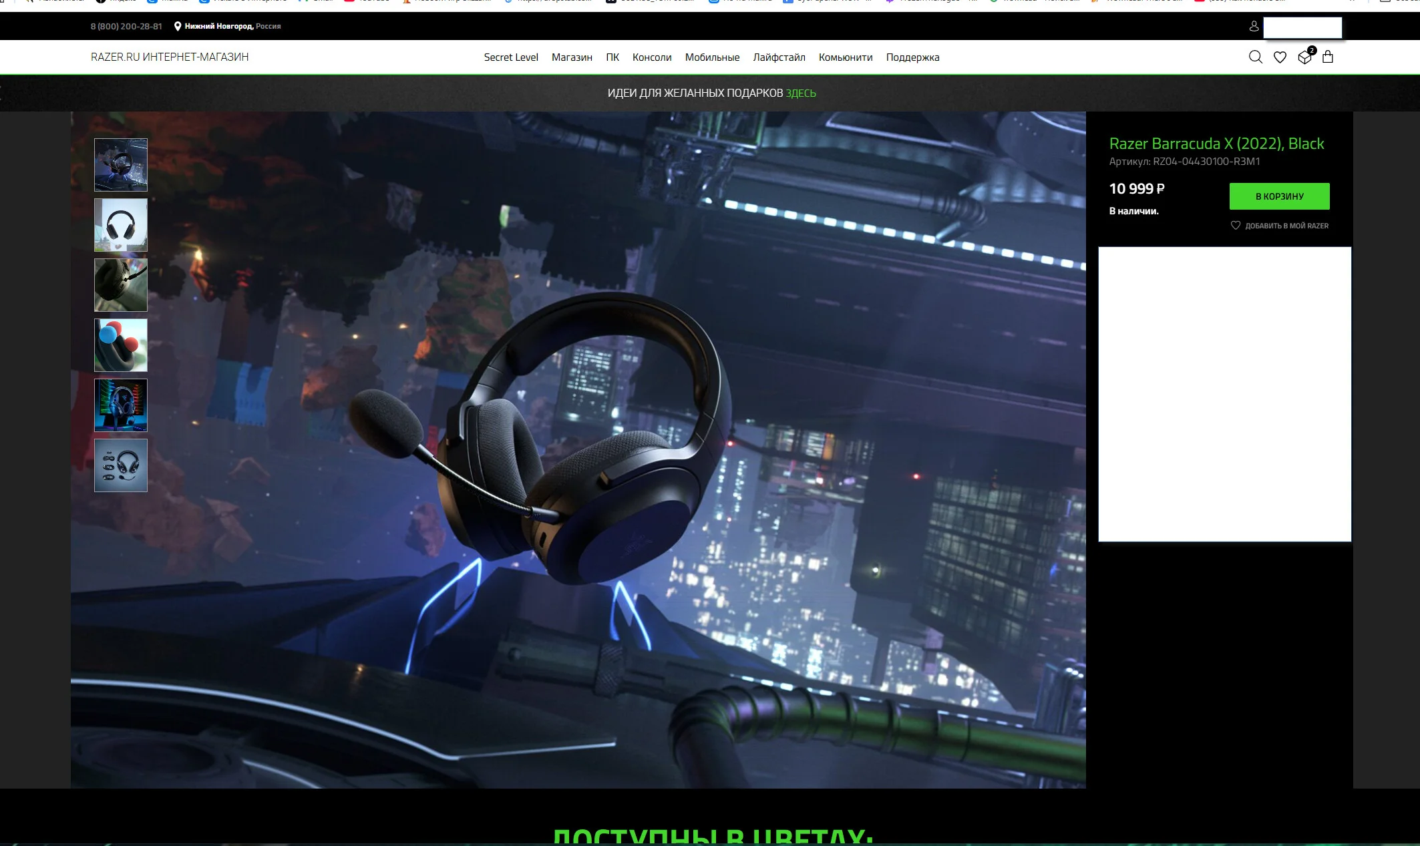Follow the green ЗДЕСЬ gift ideas link
This screenshot has width=1420, height=846.
801,93
